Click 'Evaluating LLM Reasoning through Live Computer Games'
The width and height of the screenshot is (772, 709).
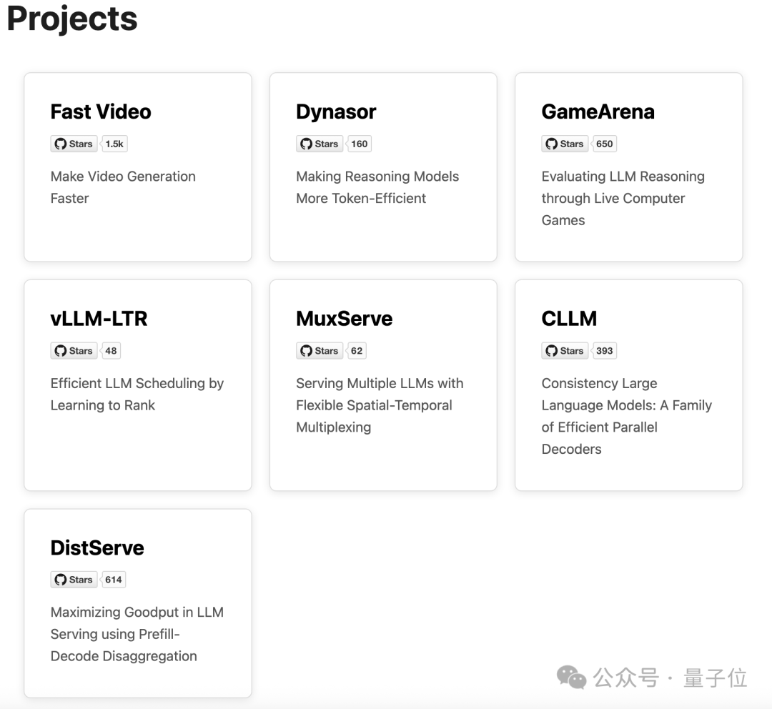tap(623, 198)
